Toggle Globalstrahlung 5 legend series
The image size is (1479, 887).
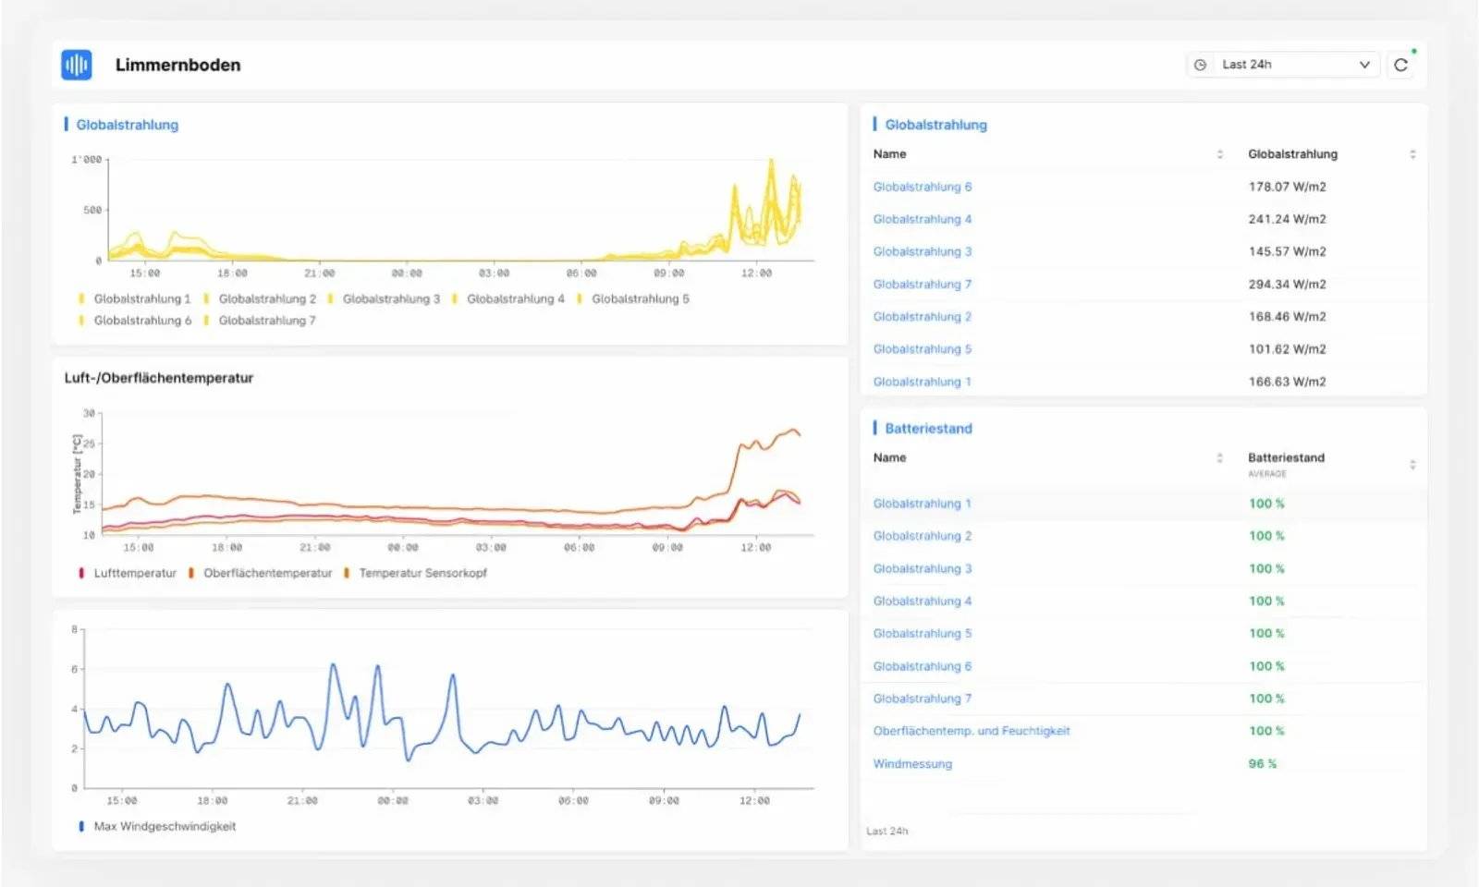pyautogui.click(x=633, y=299)
